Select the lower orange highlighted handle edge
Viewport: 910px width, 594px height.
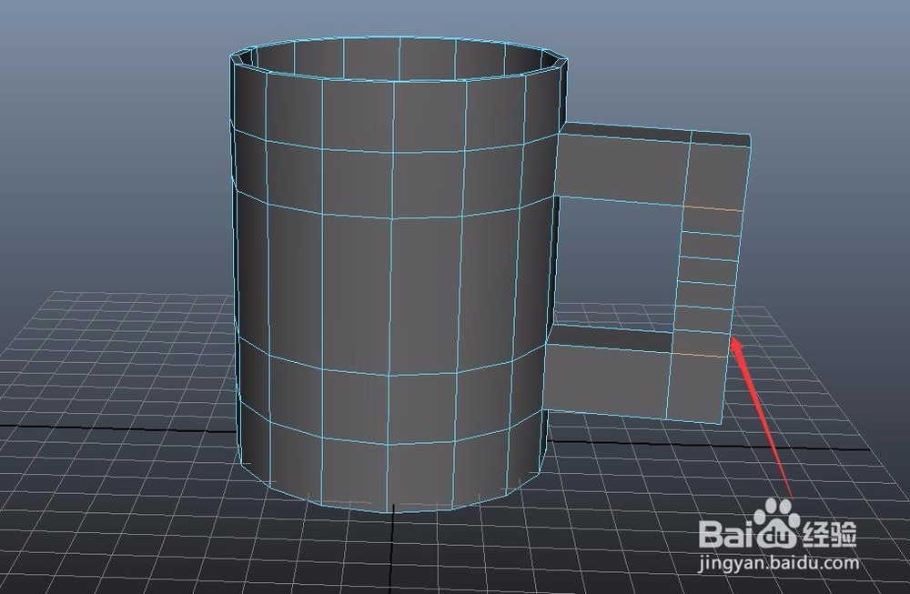click(x=699, y=355)
